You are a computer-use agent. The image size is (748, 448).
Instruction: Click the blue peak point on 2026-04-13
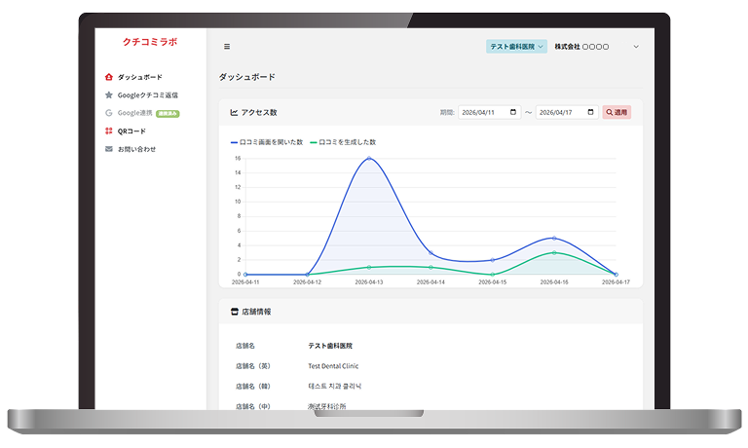[x=369, y=158]
